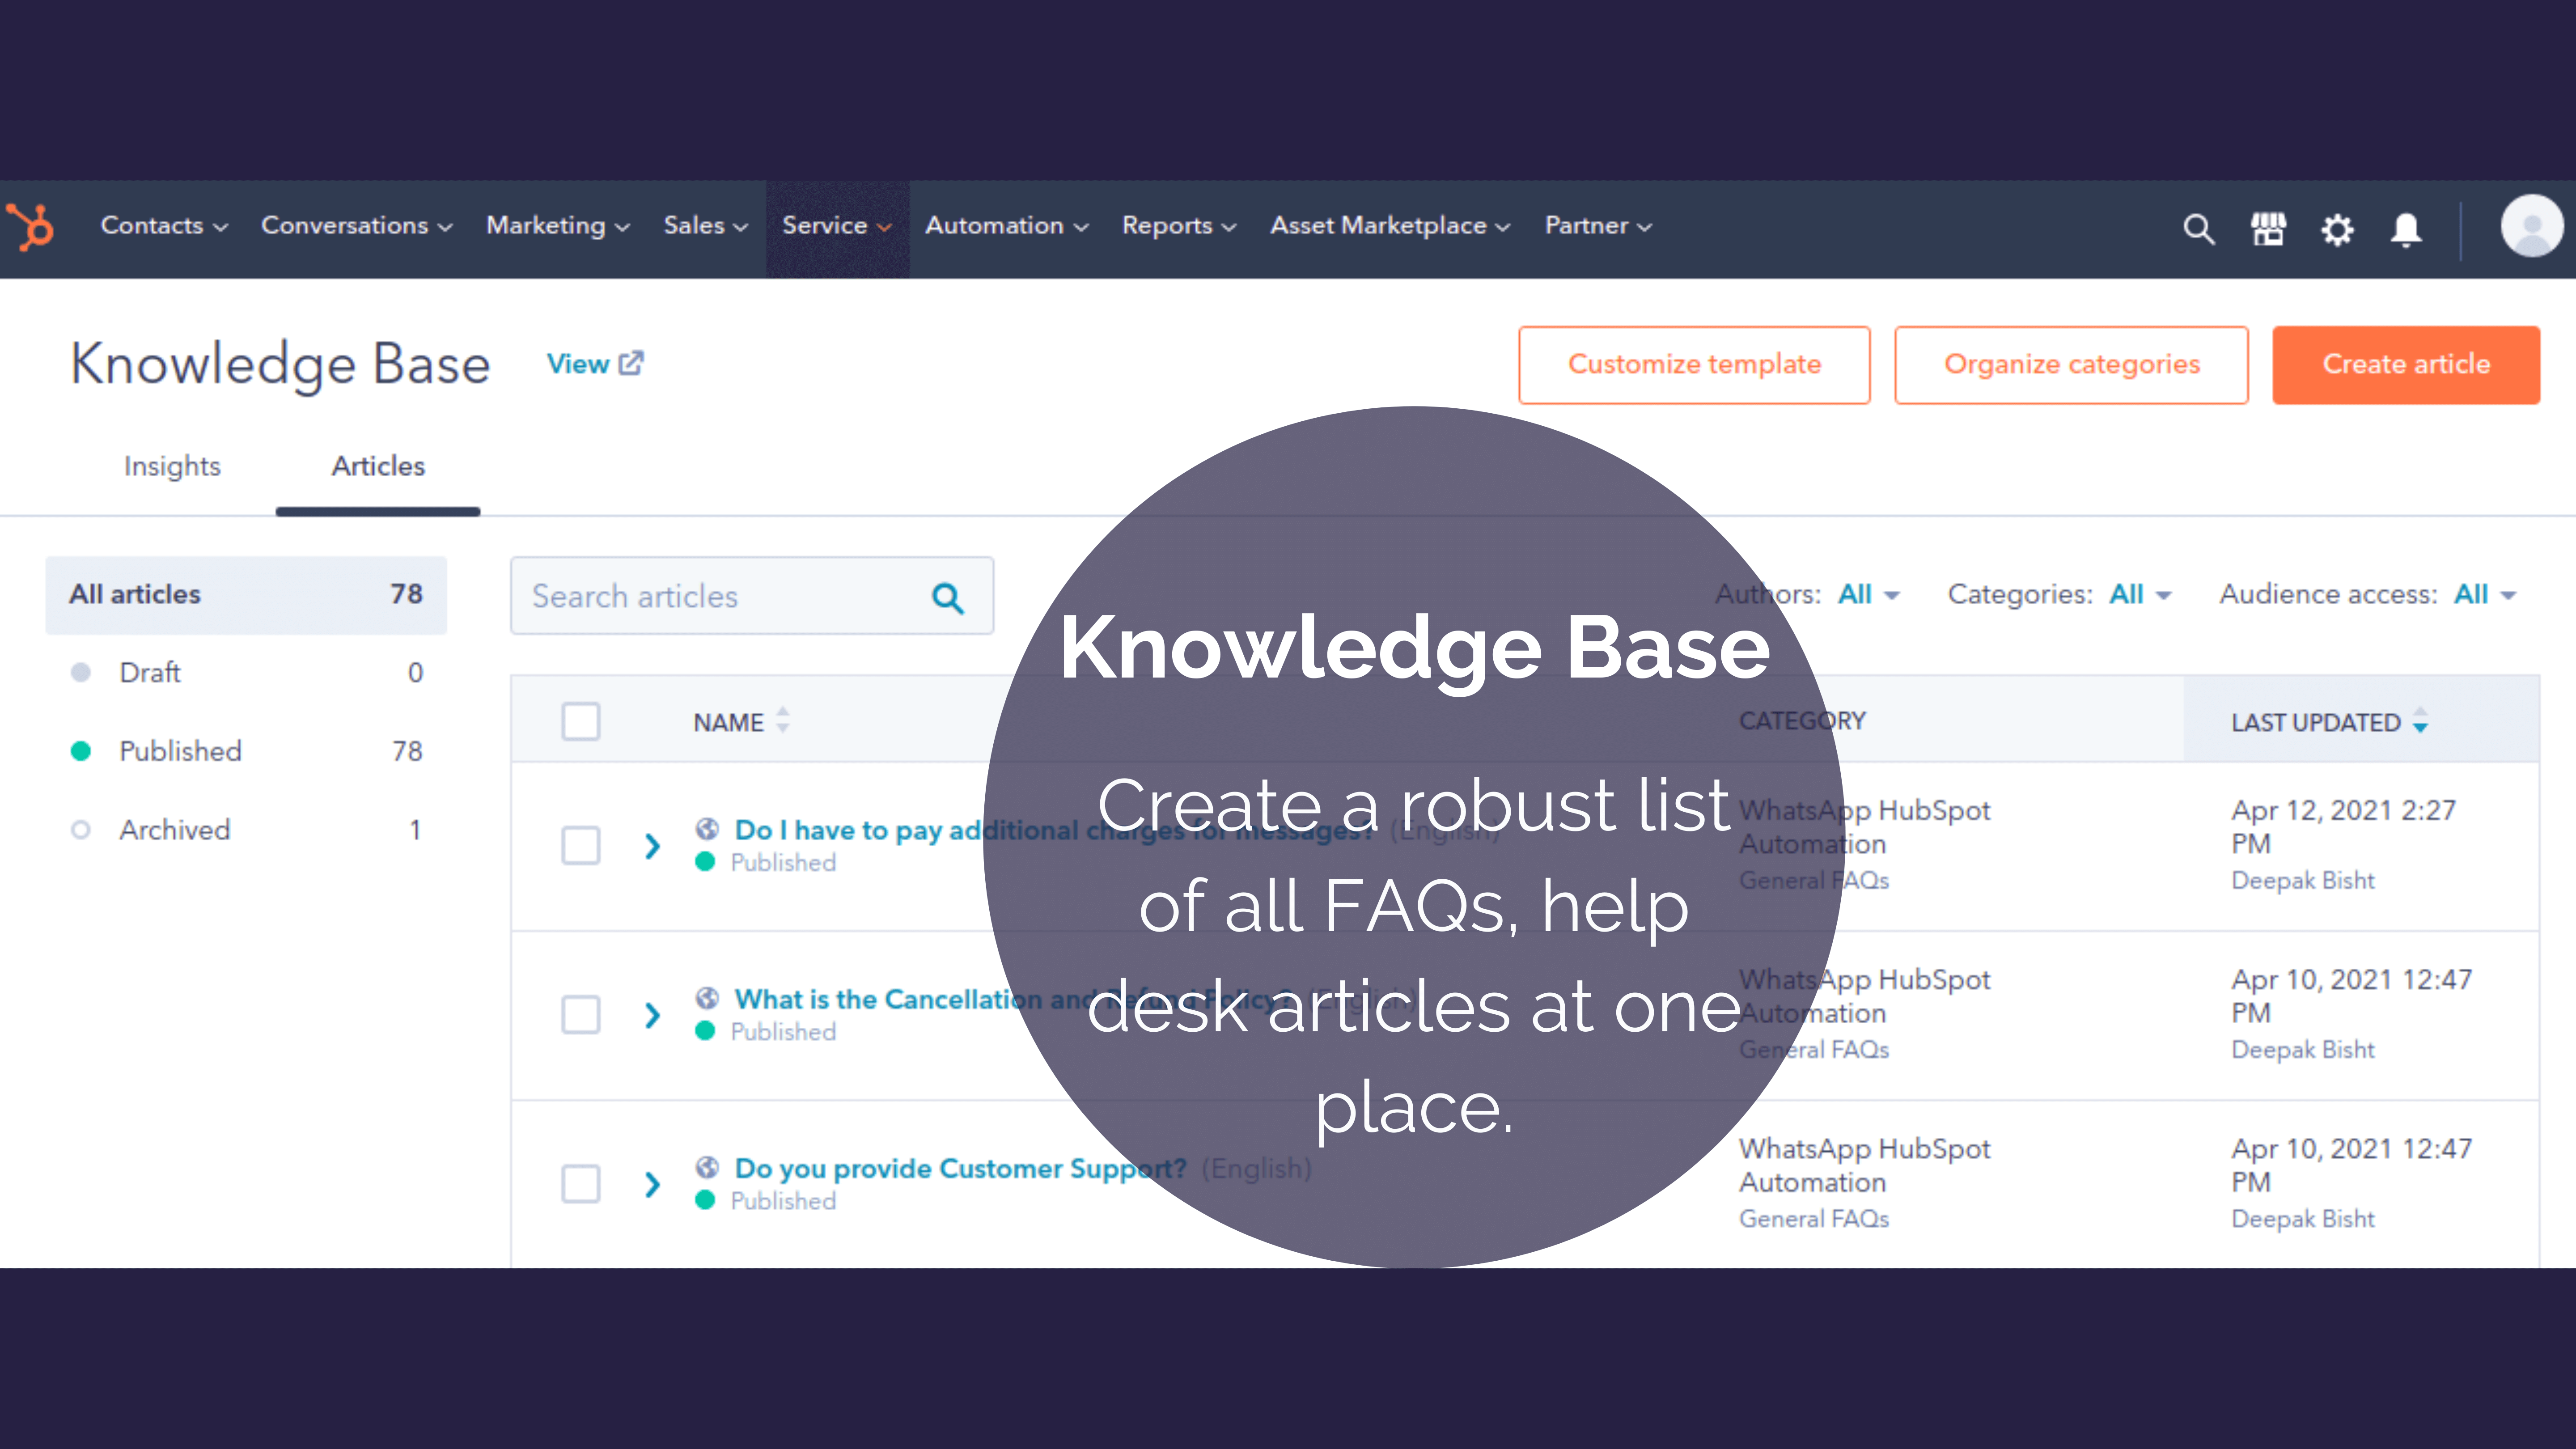Screen dimensions: 2576x1449
Task: Tick checkbox for the Customer Support article
Action: point(580,1184)
